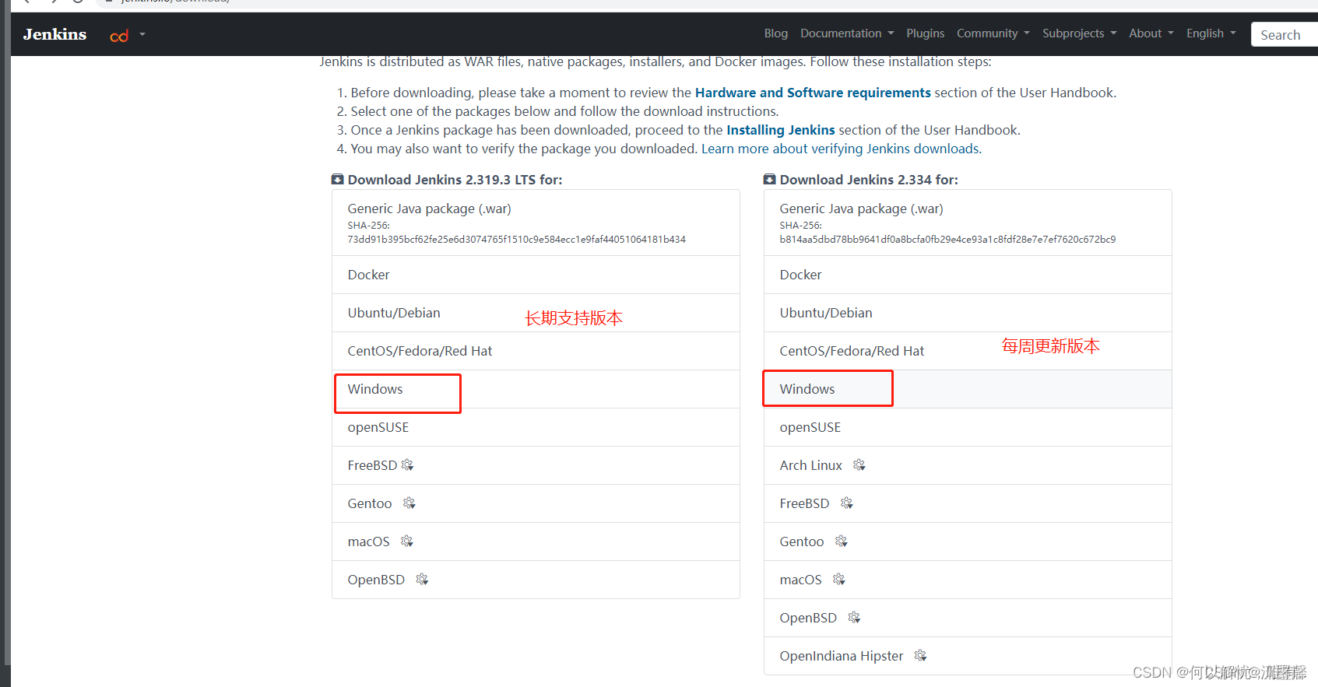Expand the Documentation menu

847,33
